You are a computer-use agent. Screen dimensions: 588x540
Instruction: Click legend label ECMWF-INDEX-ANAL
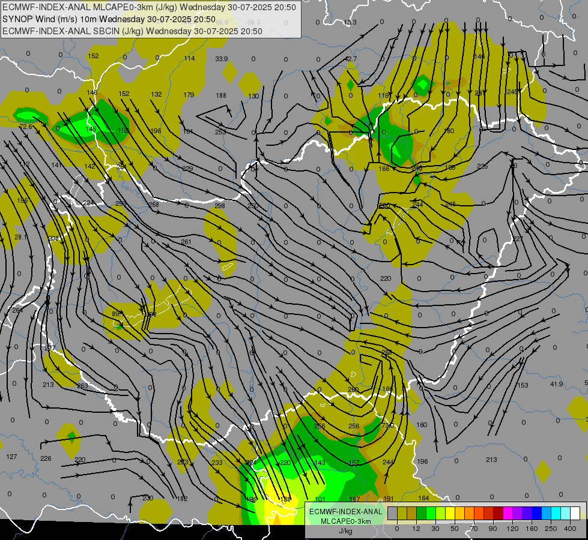coord(345,512)
